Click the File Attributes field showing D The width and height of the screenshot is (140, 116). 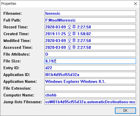tap(90, 54)
